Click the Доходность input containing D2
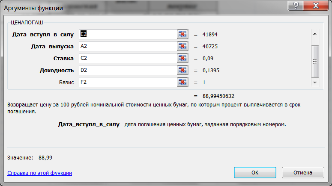Image resolution: width=332 pixels, height=186 pixels. pyautogui.click(x=128, y=70)
